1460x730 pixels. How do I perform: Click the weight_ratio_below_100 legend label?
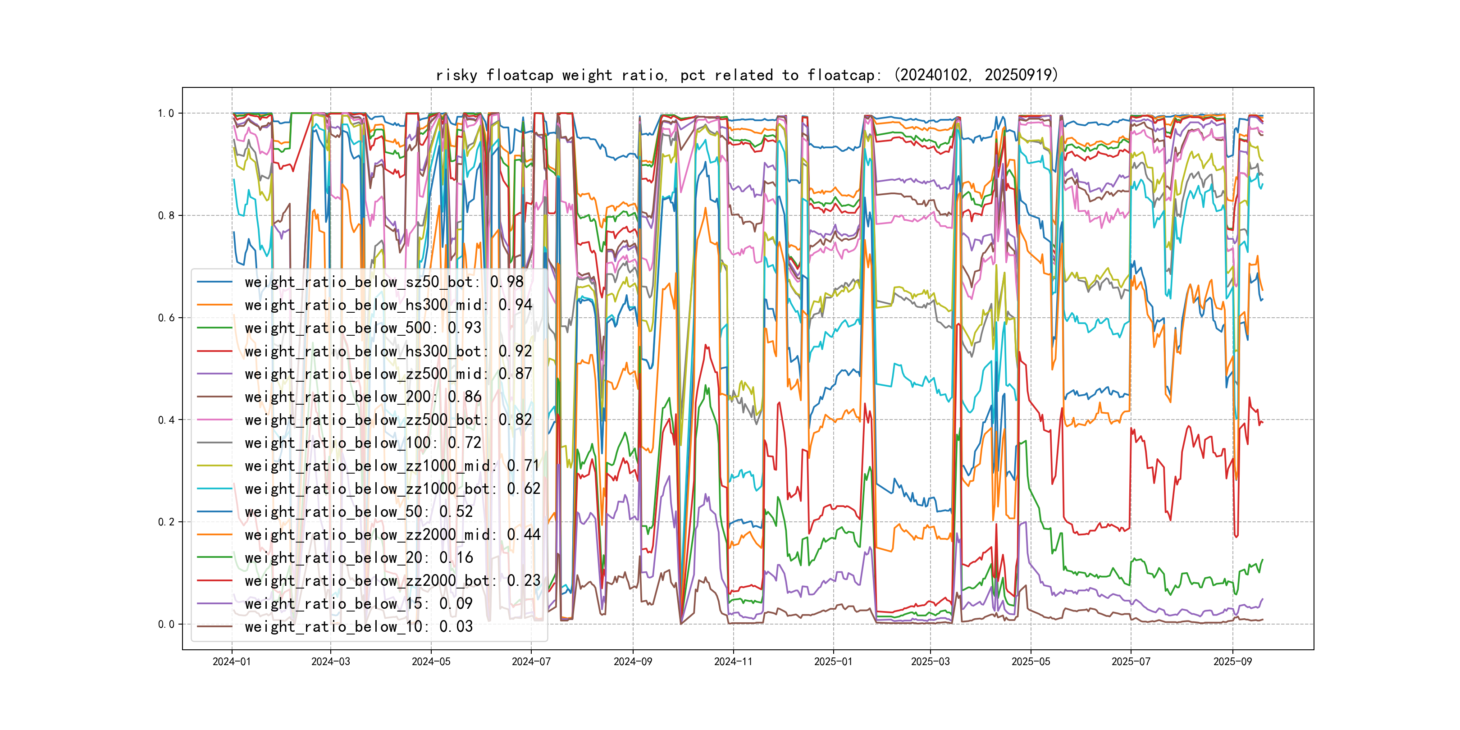tap(363, 443)
